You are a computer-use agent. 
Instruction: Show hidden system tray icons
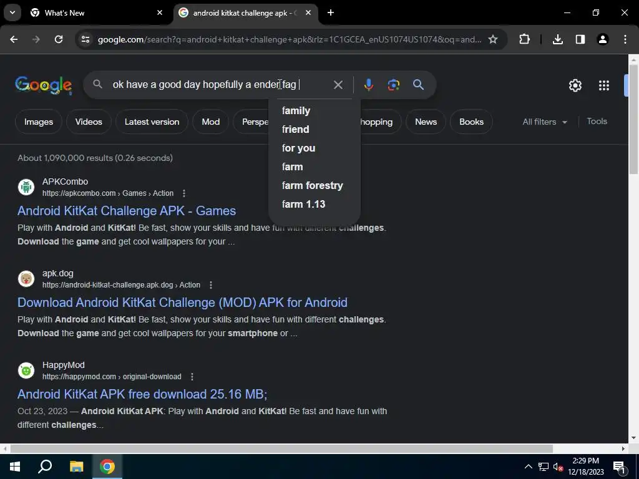[x=528, y=467]
